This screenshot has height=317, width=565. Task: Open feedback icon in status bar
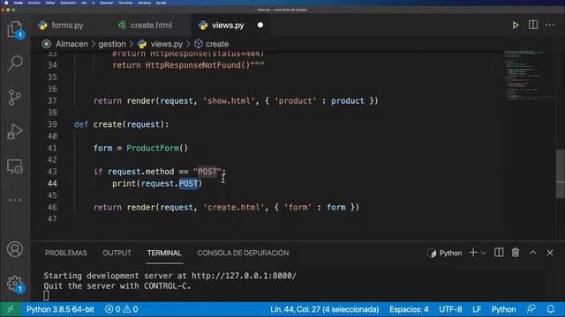(531, 309)
